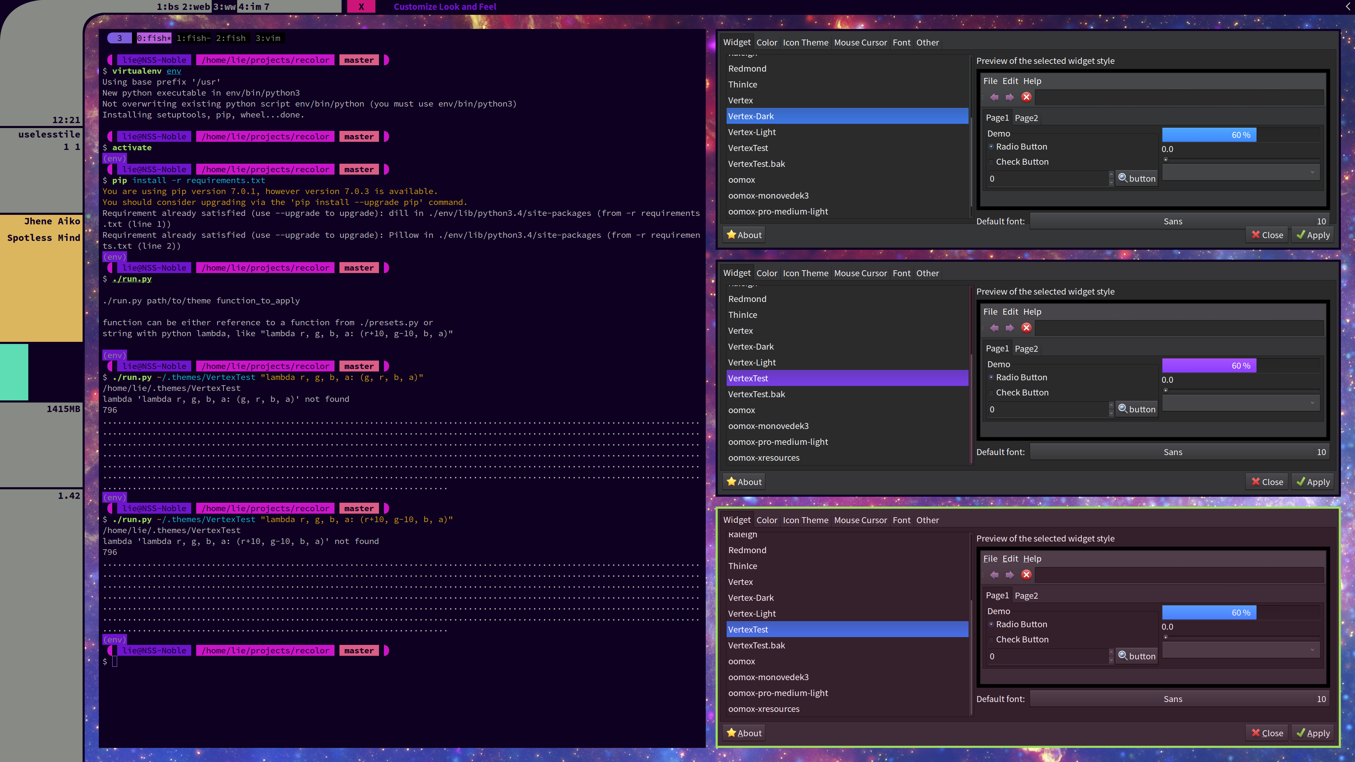Click the magnifier 'button' in top window preview

[1136, 178]
